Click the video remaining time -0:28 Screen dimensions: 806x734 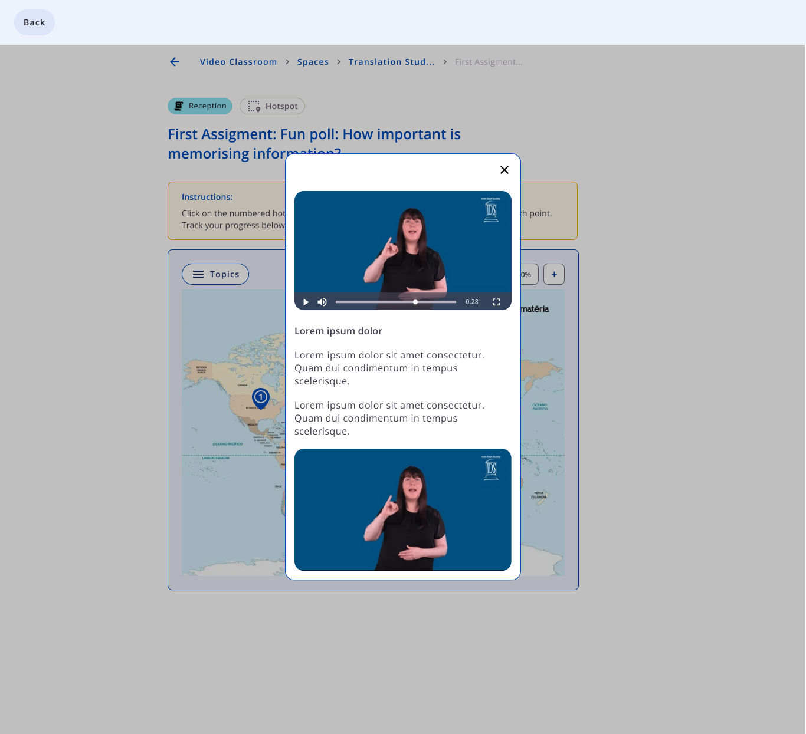(471, 302)
